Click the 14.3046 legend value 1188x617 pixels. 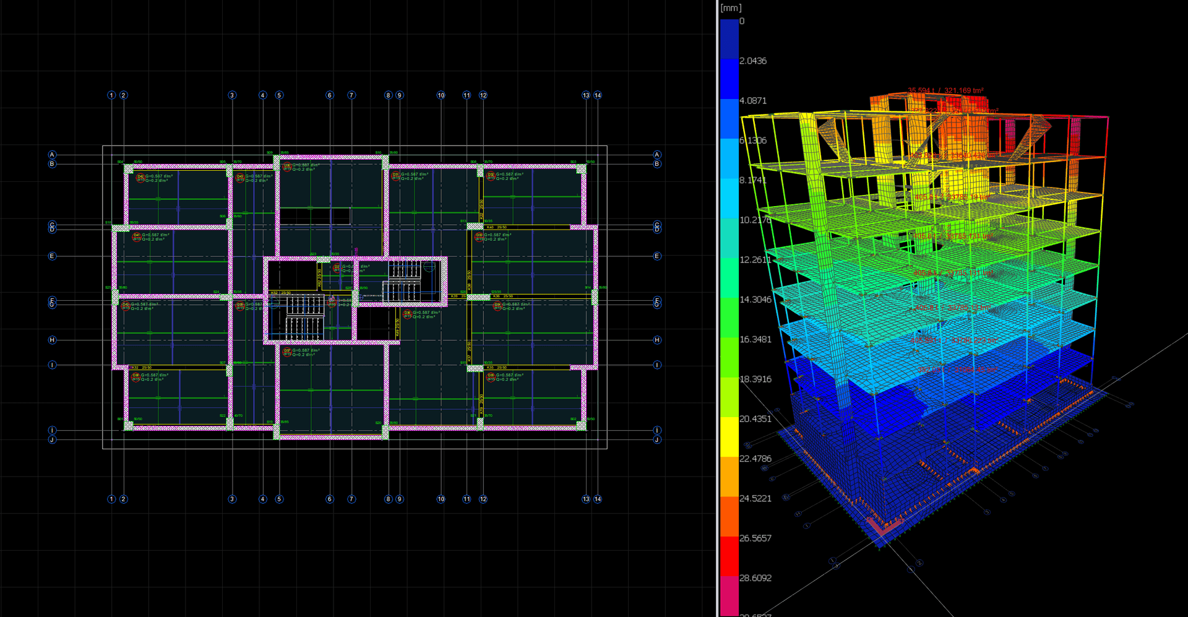click(755, 300)
